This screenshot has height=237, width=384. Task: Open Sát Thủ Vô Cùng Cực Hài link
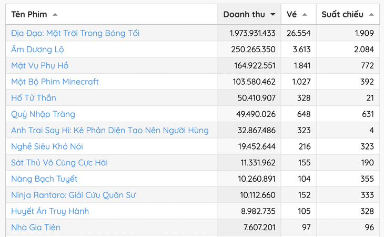click(59, 163)
